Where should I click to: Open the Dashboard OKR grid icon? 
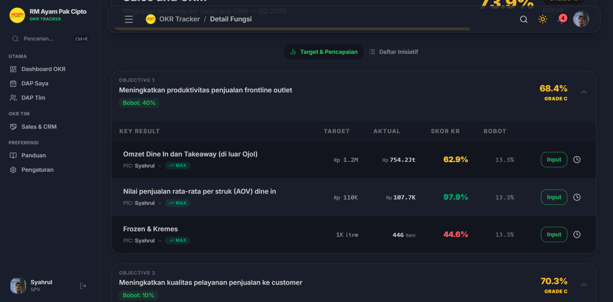pyautogui.click(x=13, y=69)
